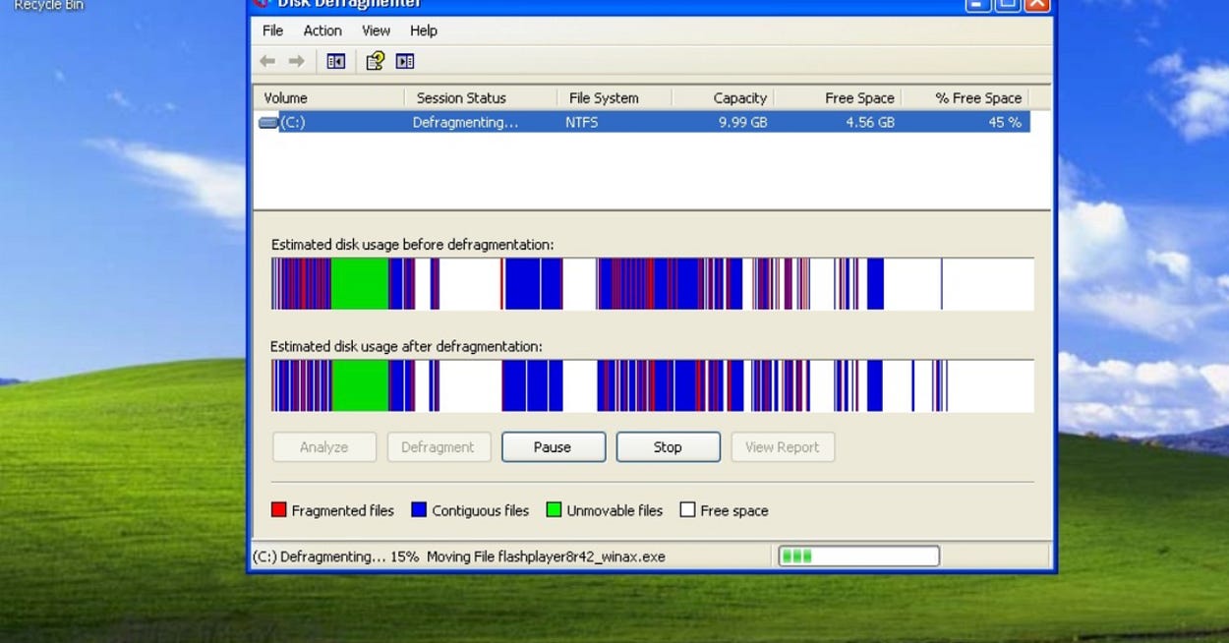Sort by Session Status column header
The width and height of the screenshot is (1229, 643).
pyautogui.click(x=481, y=98)
